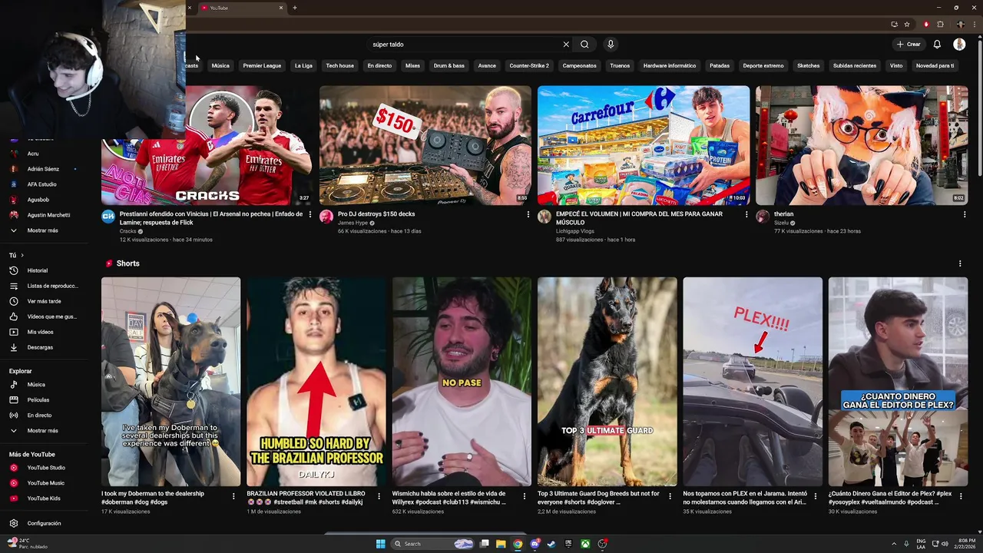Open options for Pro DJ destroys $150 decks
The image size is (983, 553).
click(528, 214)
